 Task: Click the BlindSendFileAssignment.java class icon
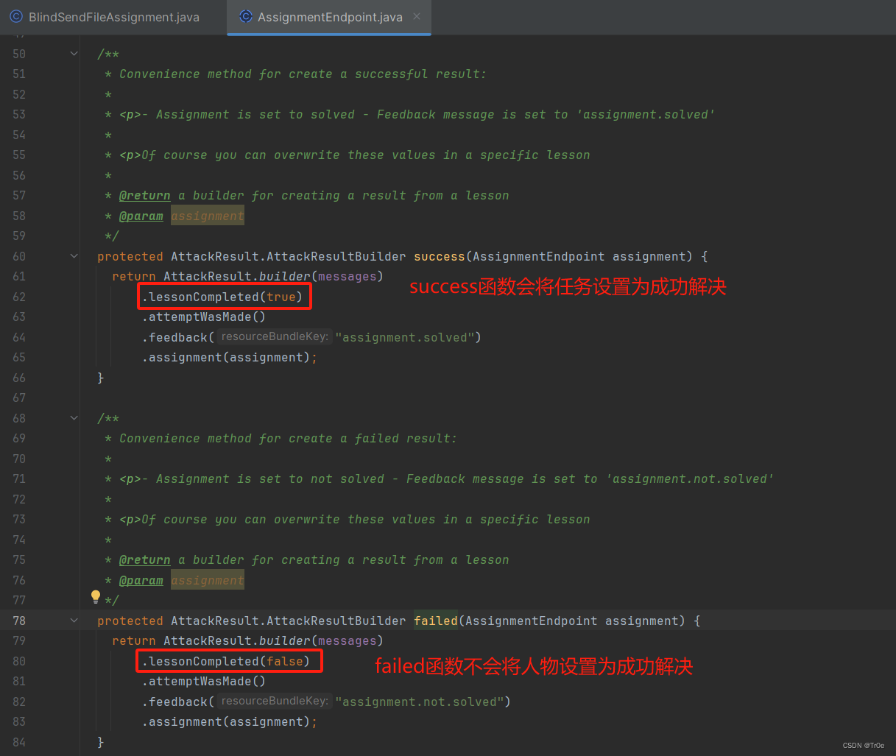tap(16, 16)
